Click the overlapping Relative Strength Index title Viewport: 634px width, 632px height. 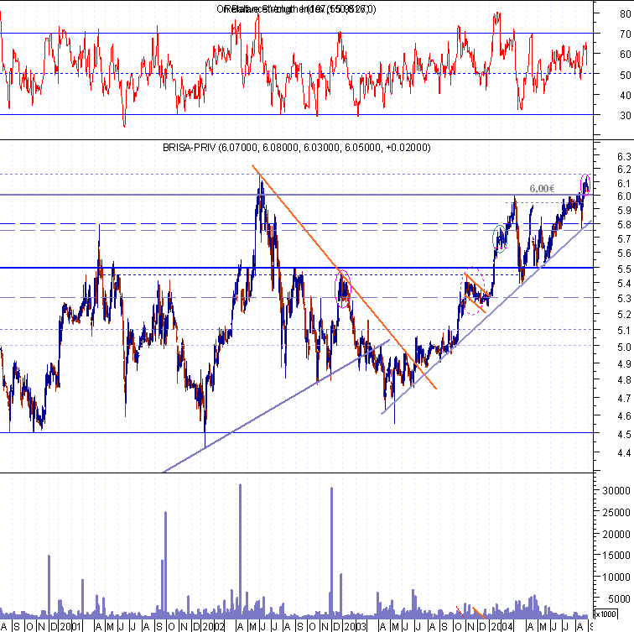(296, 9)
